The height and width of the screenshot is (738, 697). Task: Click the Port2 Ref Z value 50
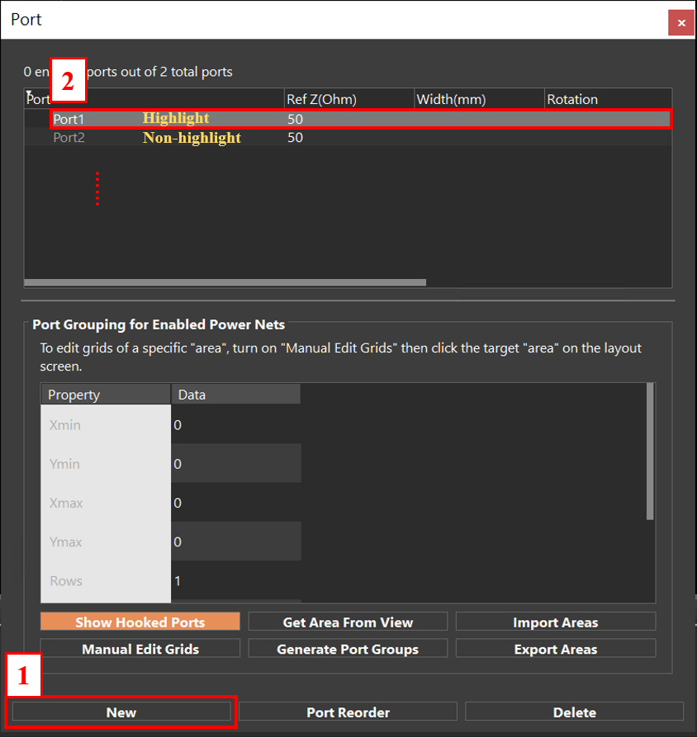296,137
